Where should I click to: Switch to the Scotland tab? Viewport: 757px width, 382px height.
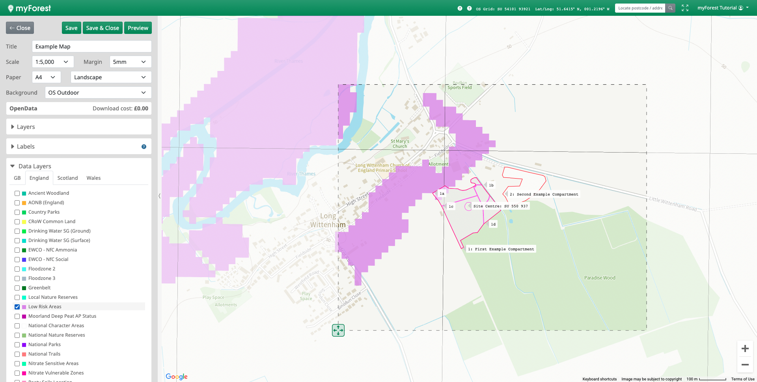click(x=67, y=178)
